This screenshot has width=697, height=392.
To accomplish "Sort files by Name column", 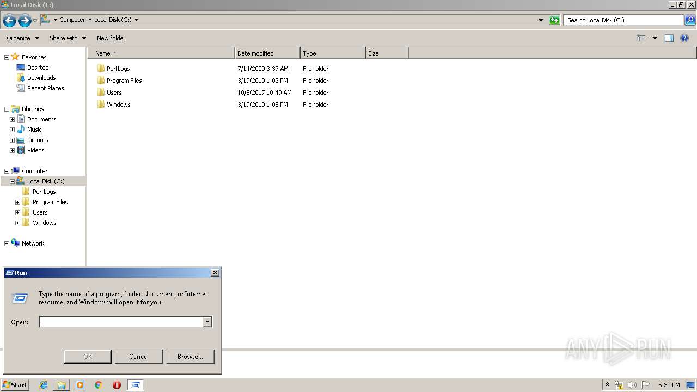I will 161,53.
